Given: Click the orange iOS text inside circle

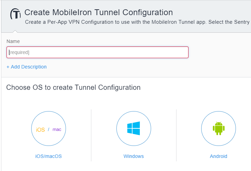Looking at the screenshot, I should (40, 130).
